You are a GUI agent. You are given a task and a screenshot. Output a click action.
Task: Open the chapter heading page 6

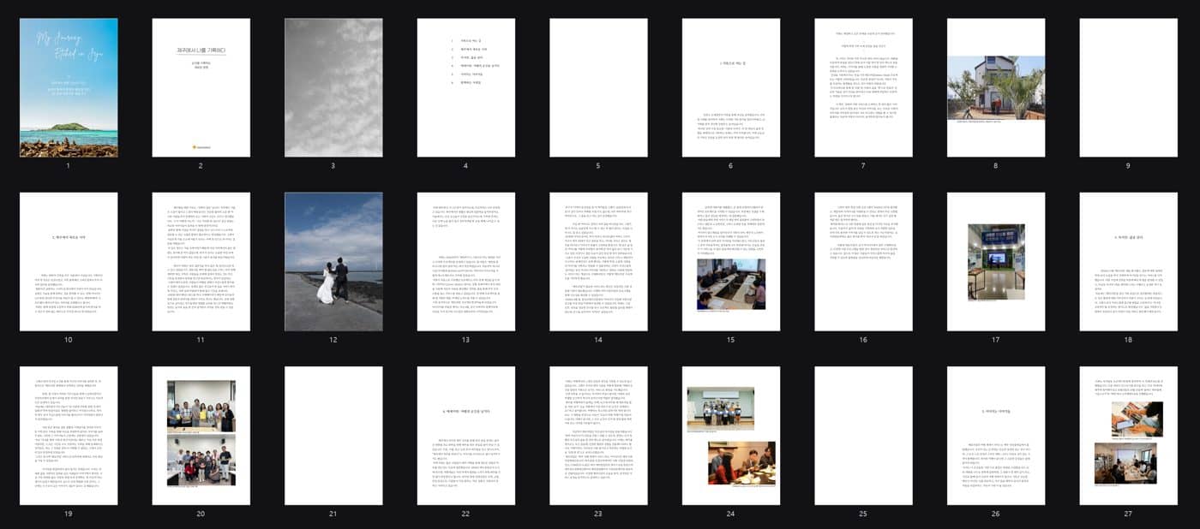[731, 87]
